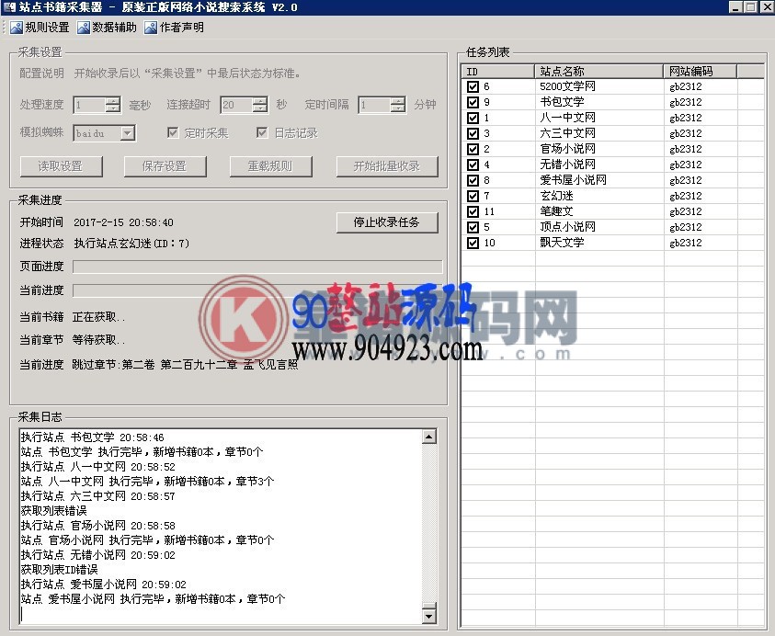Decrease 定时间隔 with the down arrow
This screenshot has width=775, height=636.
[397, 108]
